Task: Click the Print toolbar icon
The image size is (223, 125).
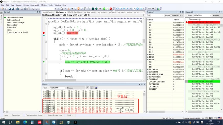Action: click(17, 9)
